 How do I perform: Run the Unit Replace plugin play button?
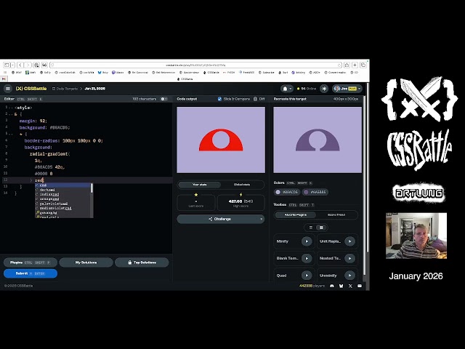[349, 241]
